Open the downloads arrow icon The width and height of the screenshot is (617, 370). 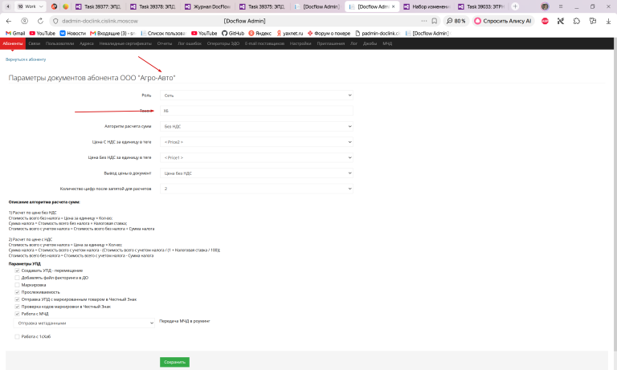(608, 21)
